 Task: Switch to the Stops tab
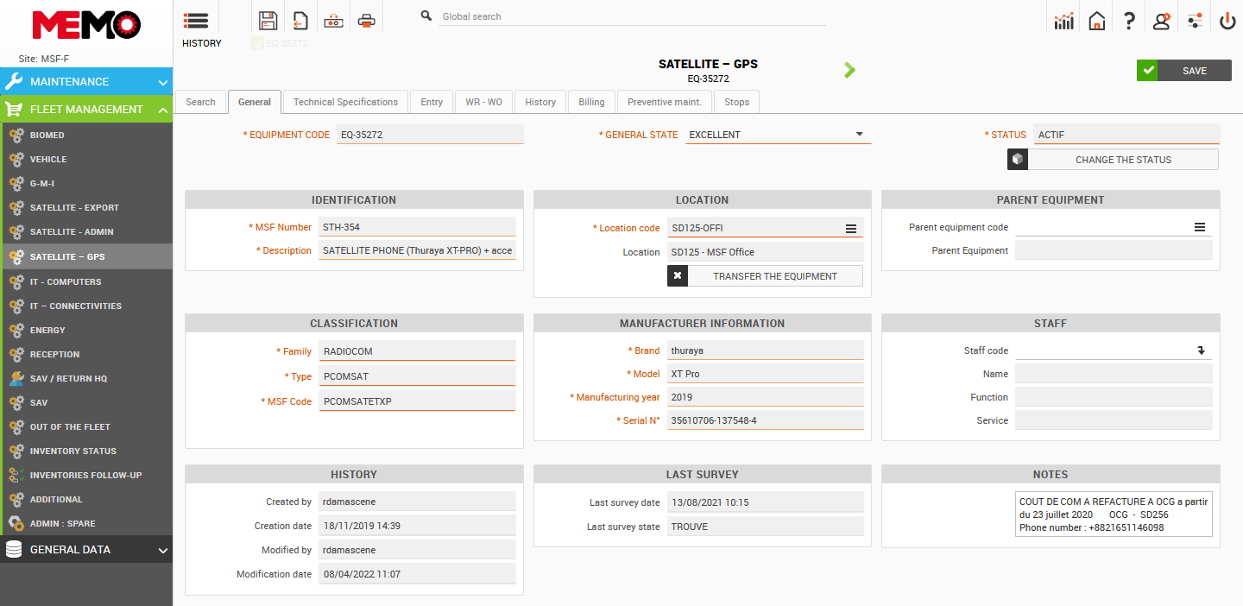point(736,102)
